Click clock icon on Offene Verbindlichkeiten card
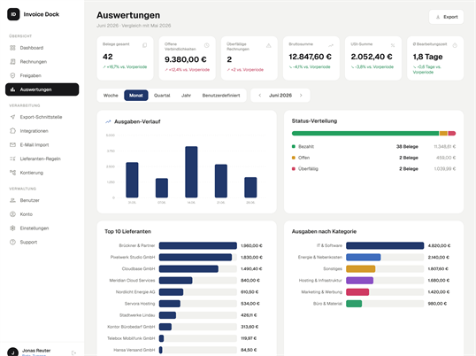This screenshot has height=356, width=476. coord(207,45)
